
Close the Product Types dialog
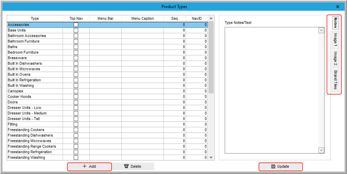[338, 6]
